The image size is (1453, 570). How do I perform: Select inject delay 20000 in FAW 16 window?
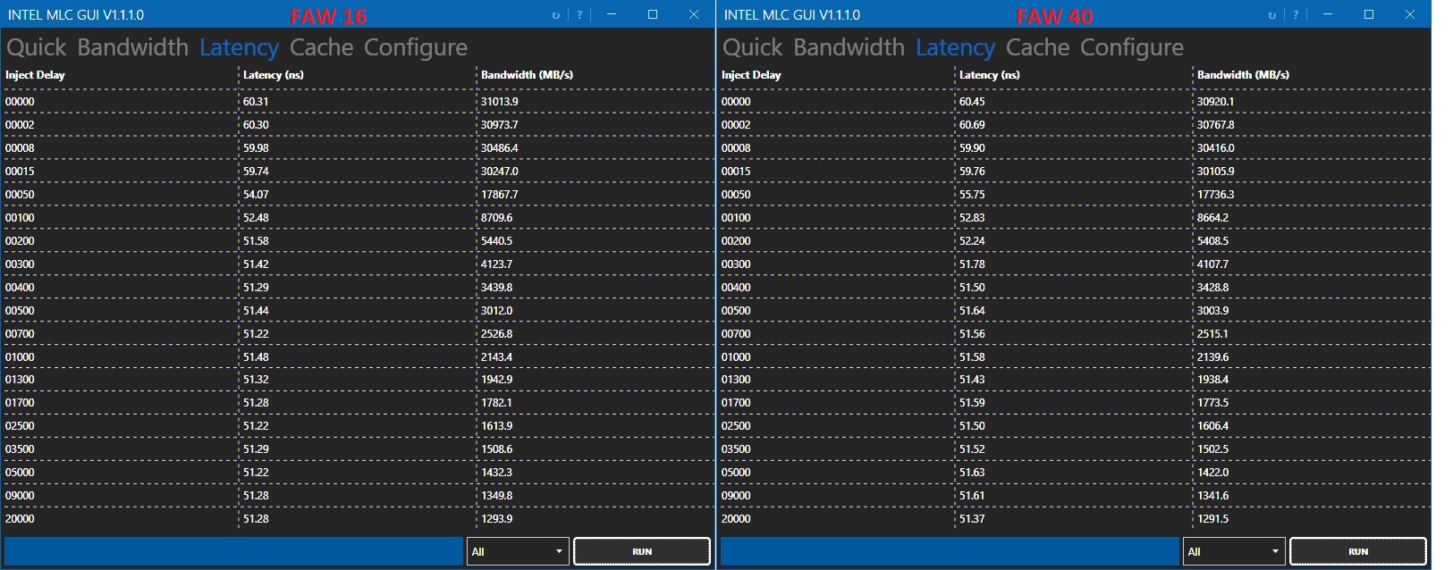(x=20, y=519)
